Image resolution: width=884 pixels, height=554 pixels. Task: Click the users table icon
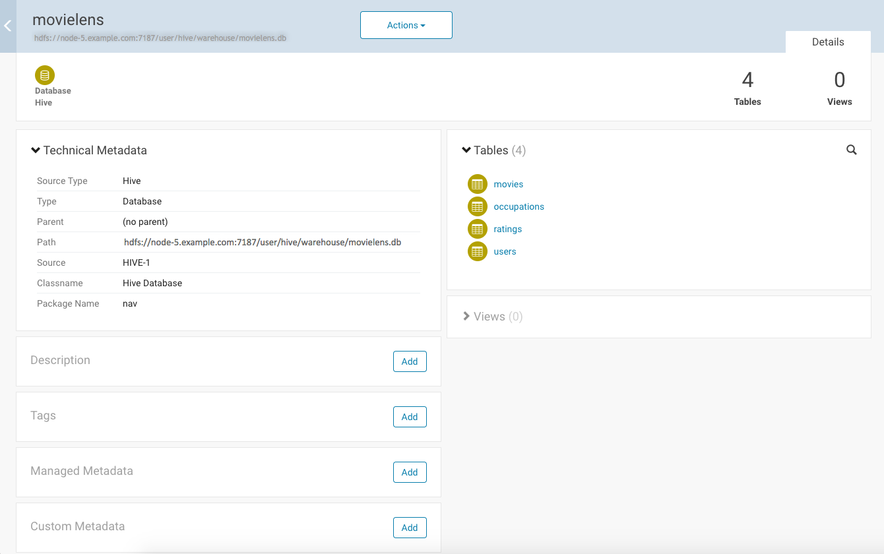click(x=477, y=251)
